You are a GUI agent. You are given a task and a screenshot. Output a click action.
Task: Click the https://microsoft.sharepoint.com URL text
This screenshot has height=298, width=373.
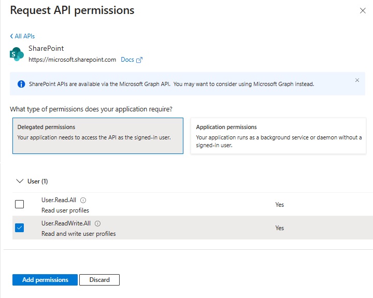click(x=73, y=60)
